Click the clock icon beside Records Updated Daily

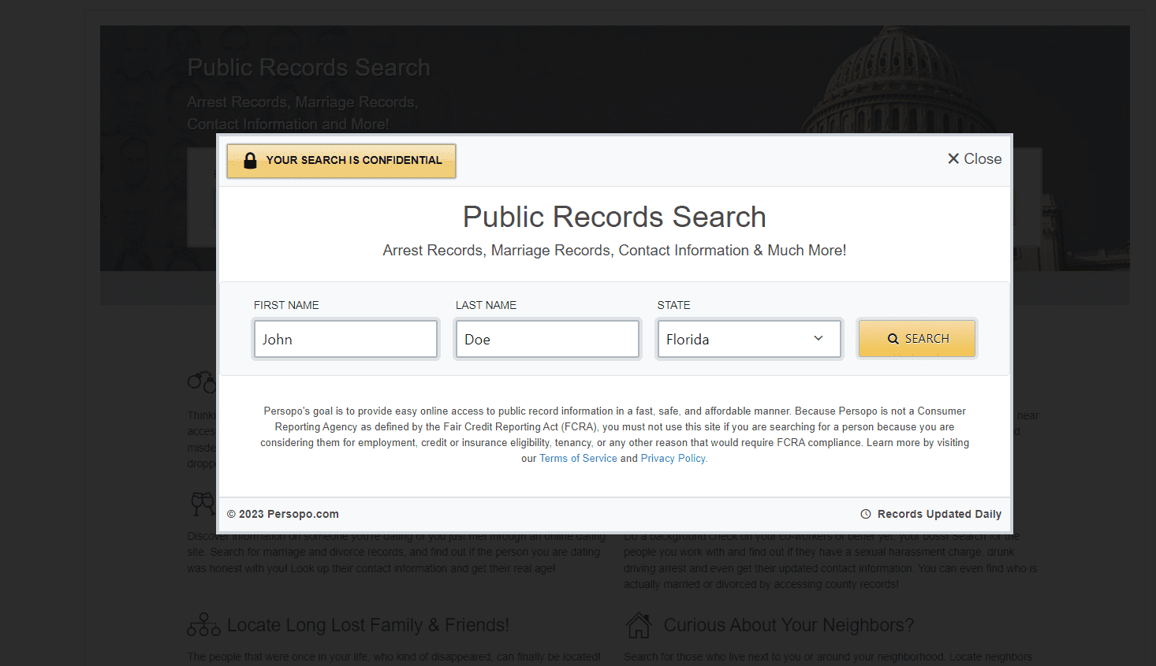point(866,514)
